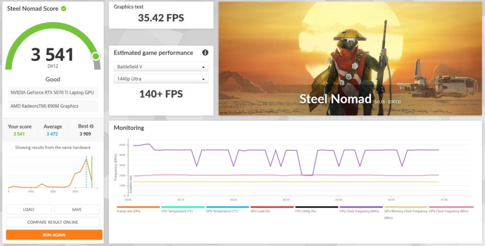485x246 pixels.
Task: Click COMPARE RESULT ONLINE button
Action: tap(53, 222)
